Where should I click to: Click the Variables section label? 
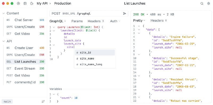coord(56,89)
